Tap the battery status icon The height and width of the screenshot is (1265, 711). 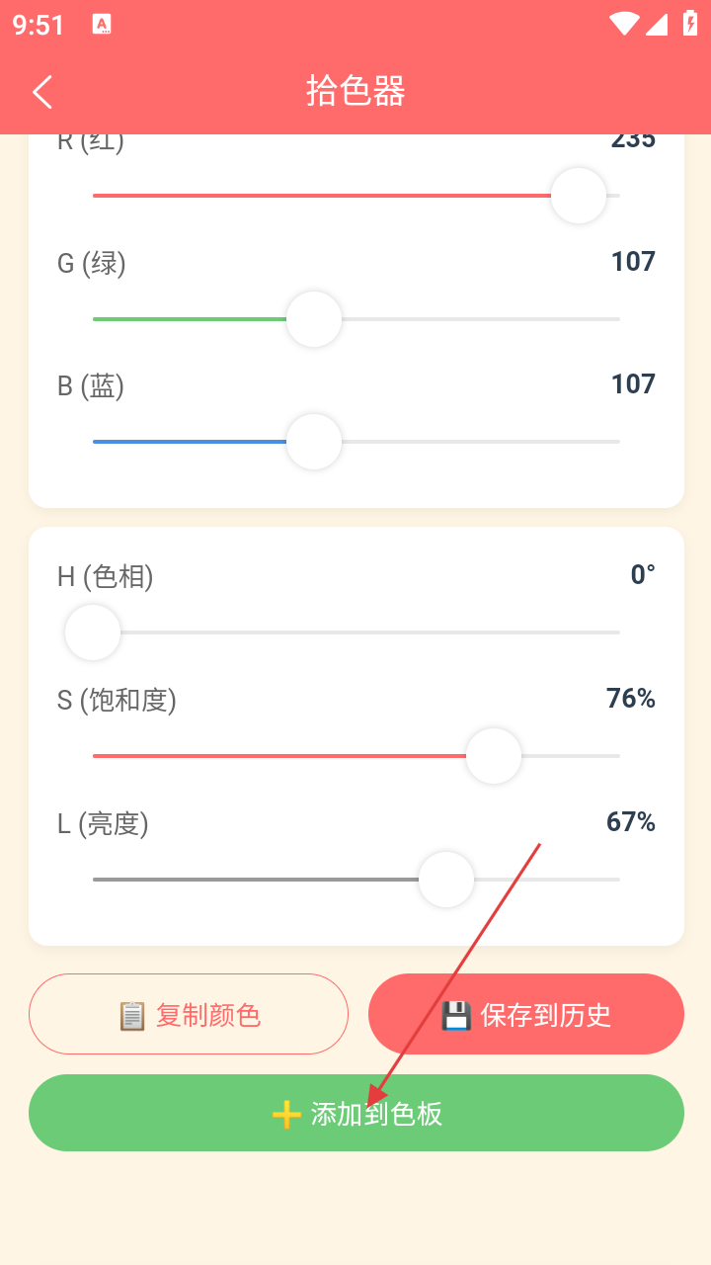pos(690,25)
